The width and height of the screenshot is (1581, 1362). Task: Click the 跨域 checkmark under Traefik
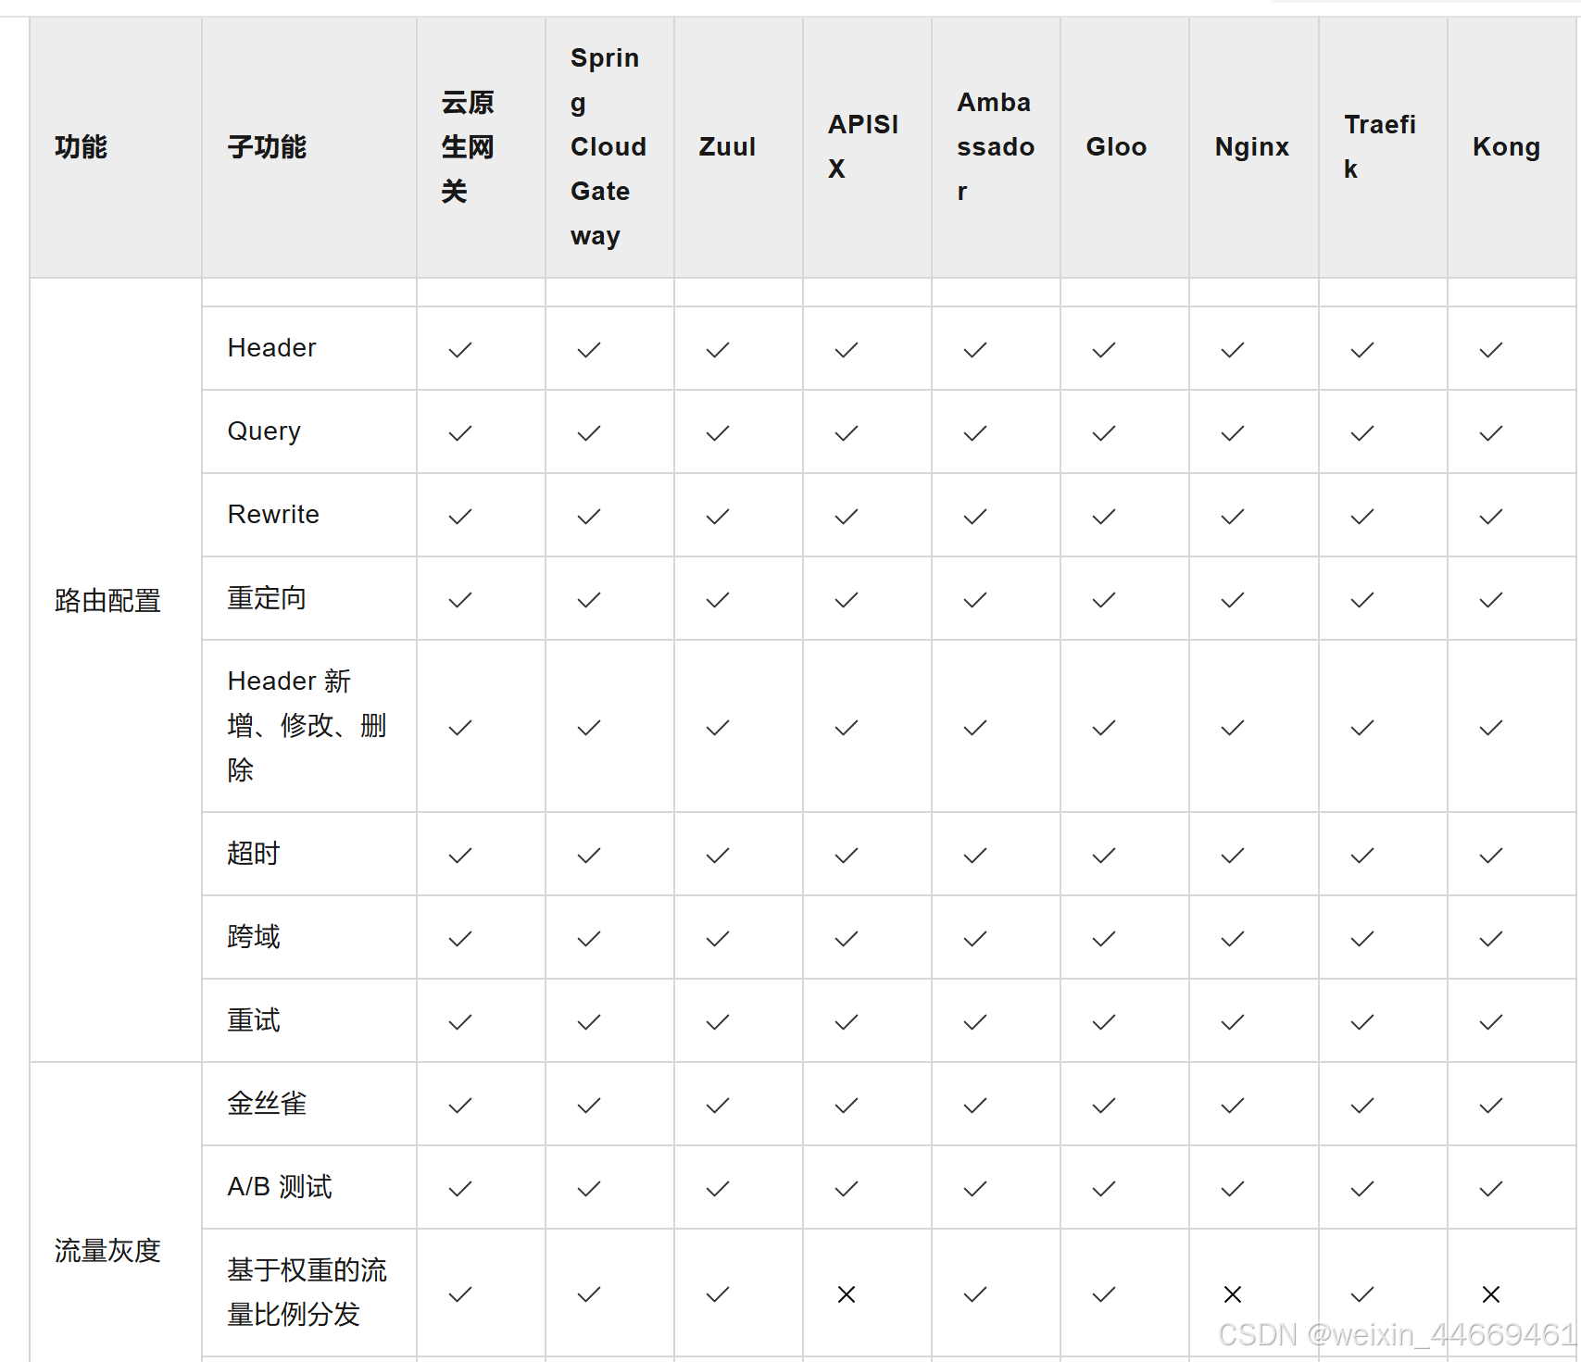(1362, 939)
